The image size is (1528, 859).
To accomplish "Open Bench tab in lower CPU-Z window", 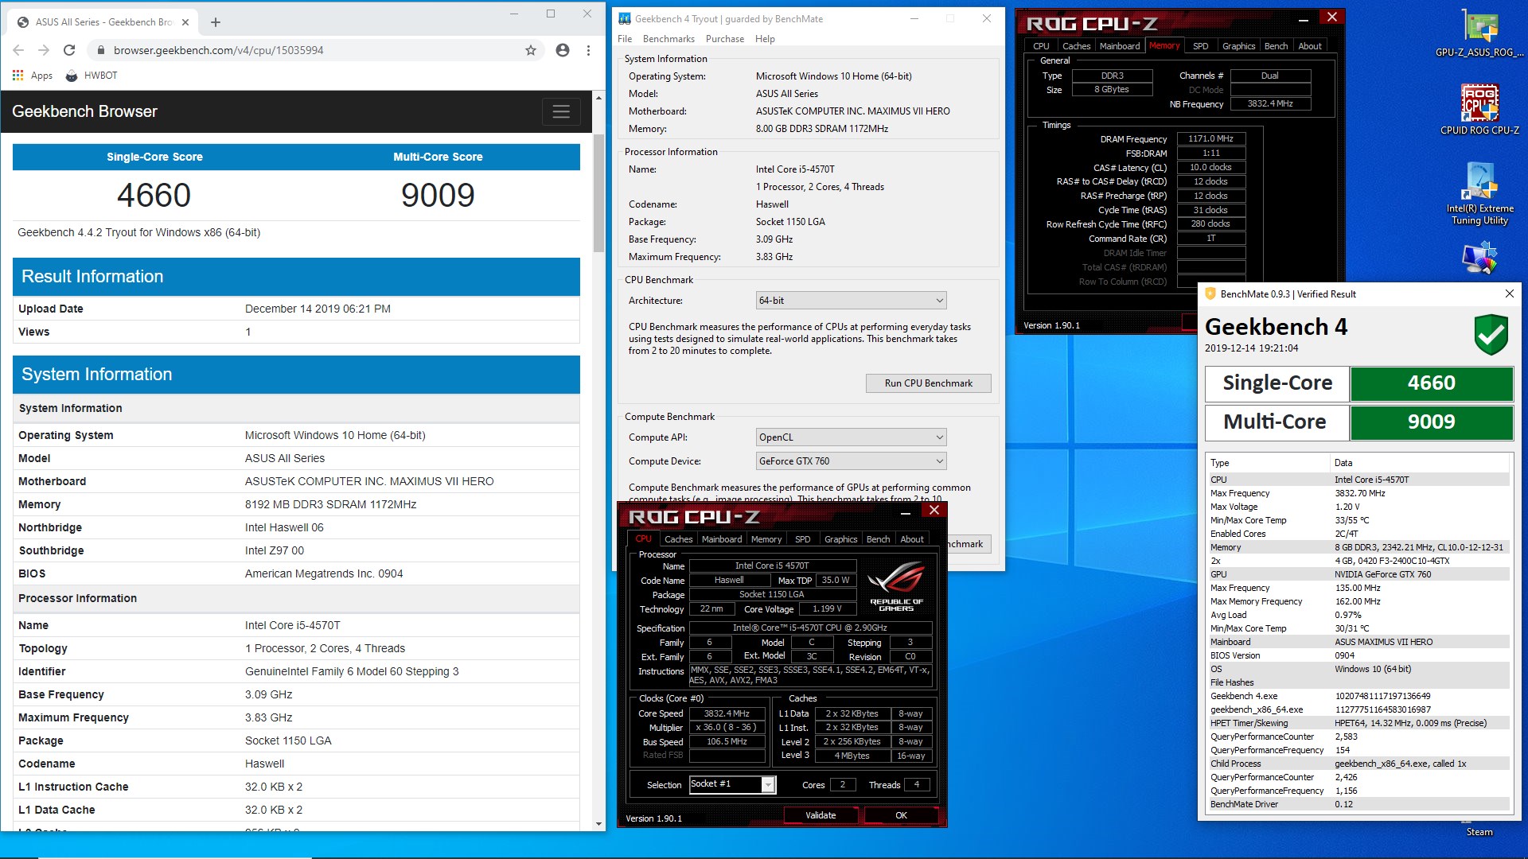I will [x=878, y=539].
